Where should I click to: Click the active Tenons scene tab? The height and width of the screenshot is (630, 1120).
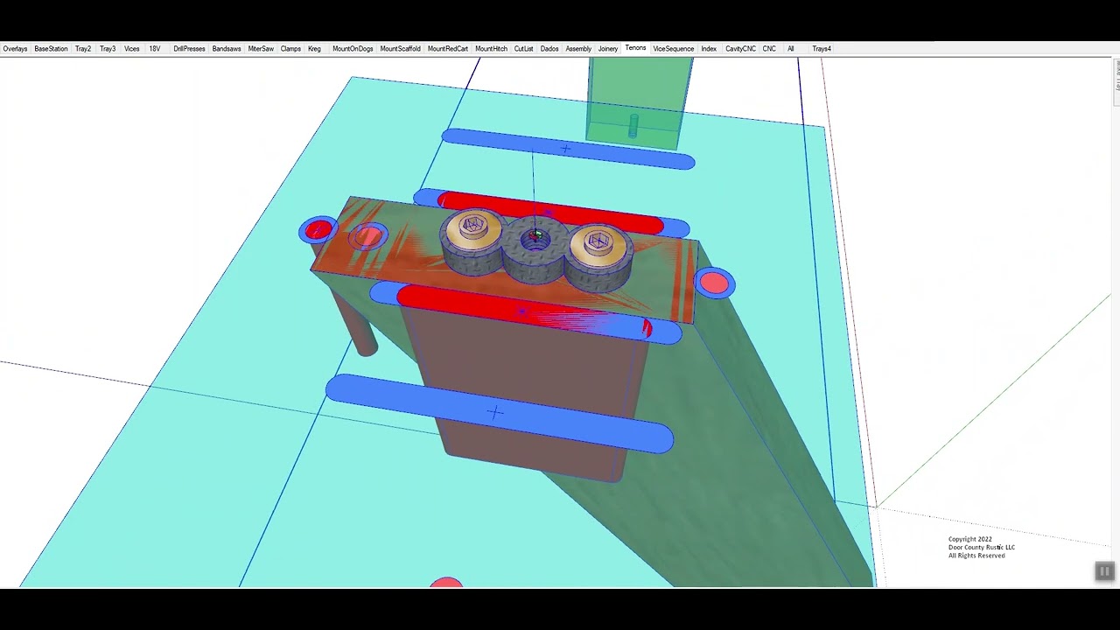point(636,48)
